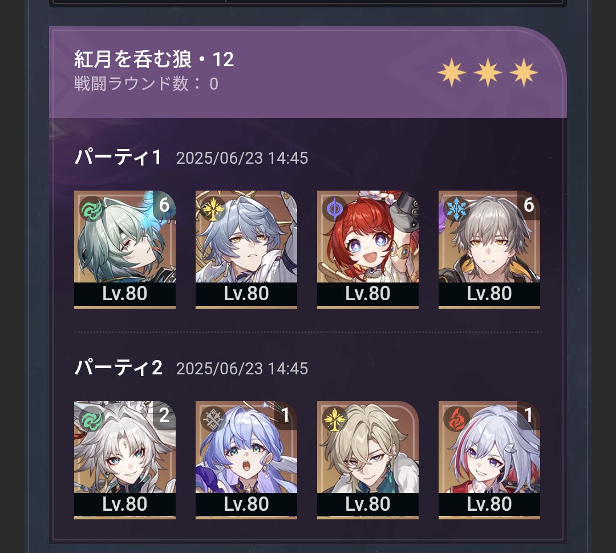This screenshot has width=616, height=553.
Task: Click the red Fire element icon in Party 2
Action: point(456,419)
